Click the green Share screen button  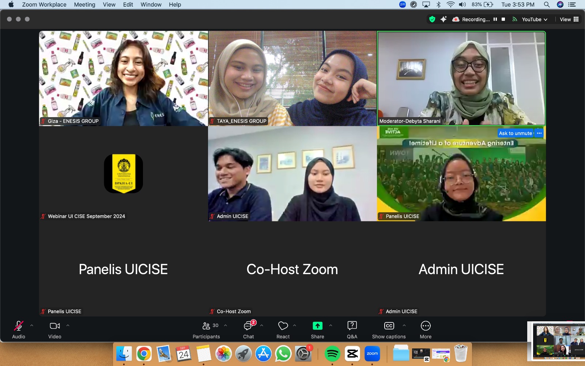(317, 326)
